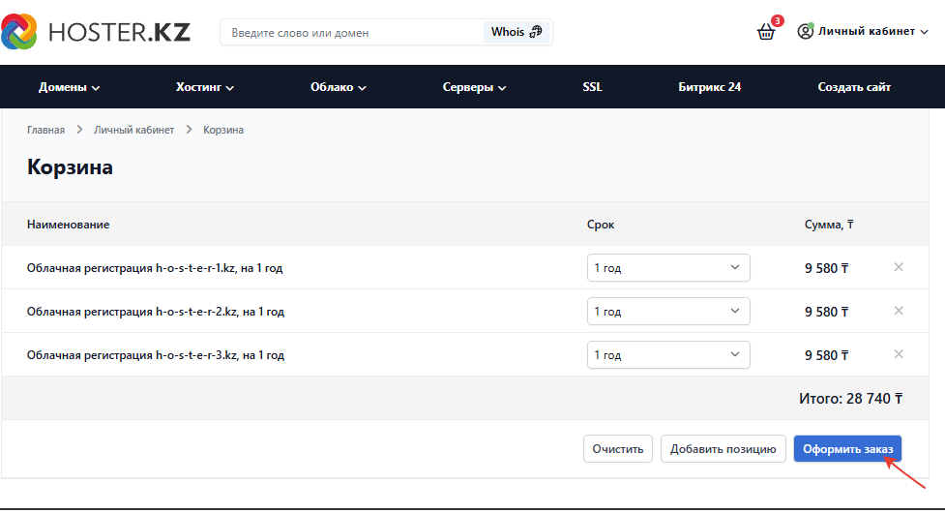This screenshot has height=513, width=945.
Task: Remove h-o-s-t-e-r-3.kz from the cart
Action: tap(898, 354)
